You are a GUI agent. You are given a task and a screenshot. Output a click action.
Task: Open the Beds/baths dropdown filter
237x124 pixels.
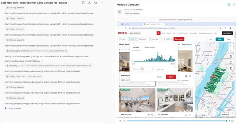pos(144,39)
